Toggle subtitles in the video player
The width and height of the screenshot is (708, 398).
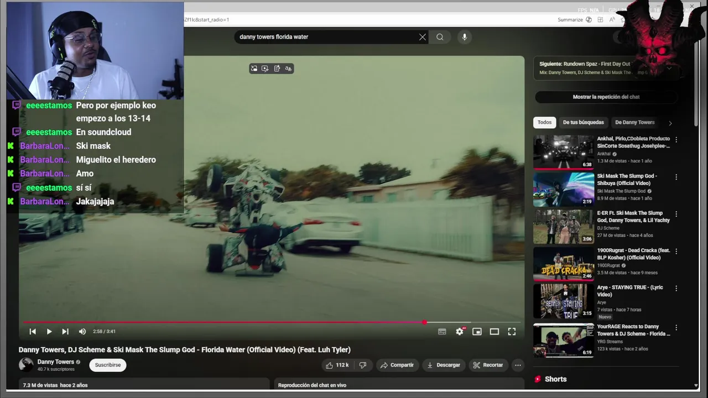click(x=442, y=332)
